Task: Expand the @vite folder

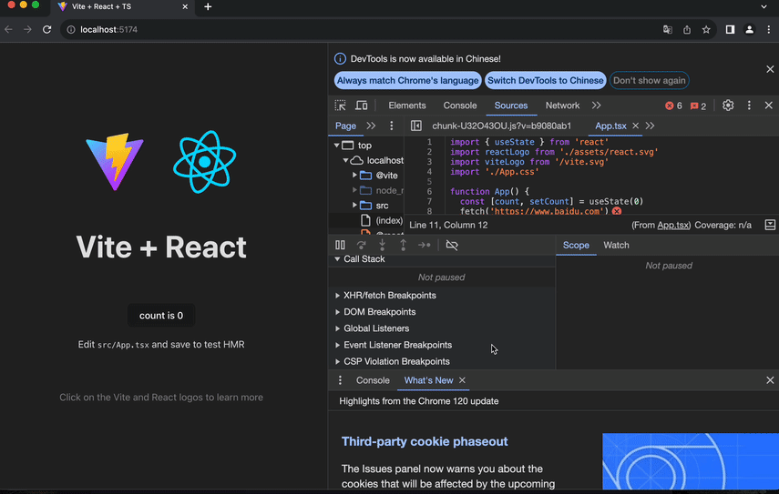Action: (x=354, y=175)
